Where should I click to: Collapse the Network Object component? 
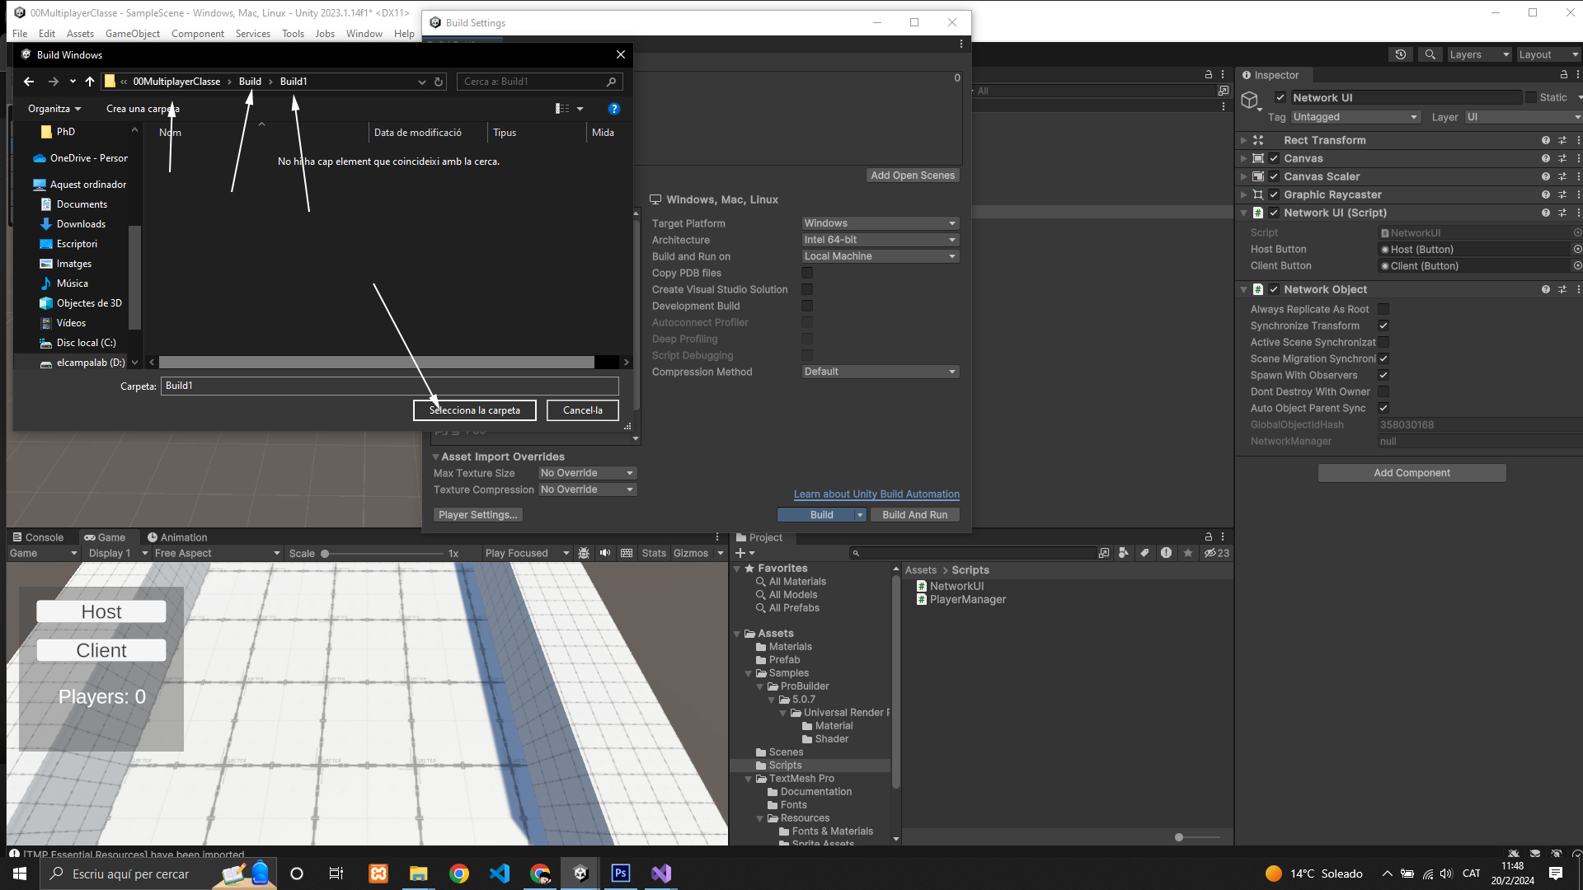click(x=1243, y=289)
